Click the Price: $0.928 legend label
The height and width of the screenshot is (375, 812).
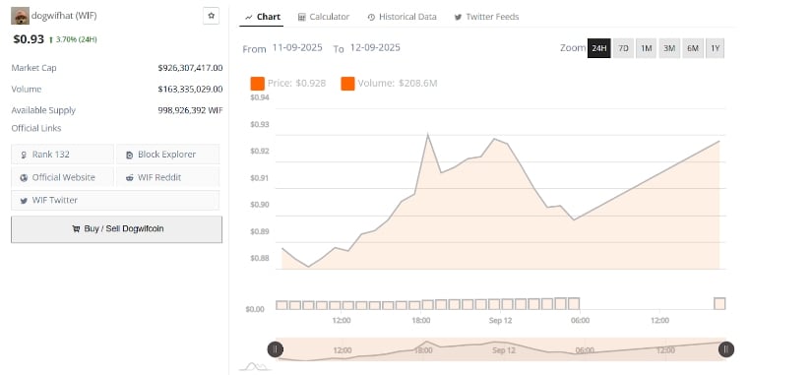point(296,84)
